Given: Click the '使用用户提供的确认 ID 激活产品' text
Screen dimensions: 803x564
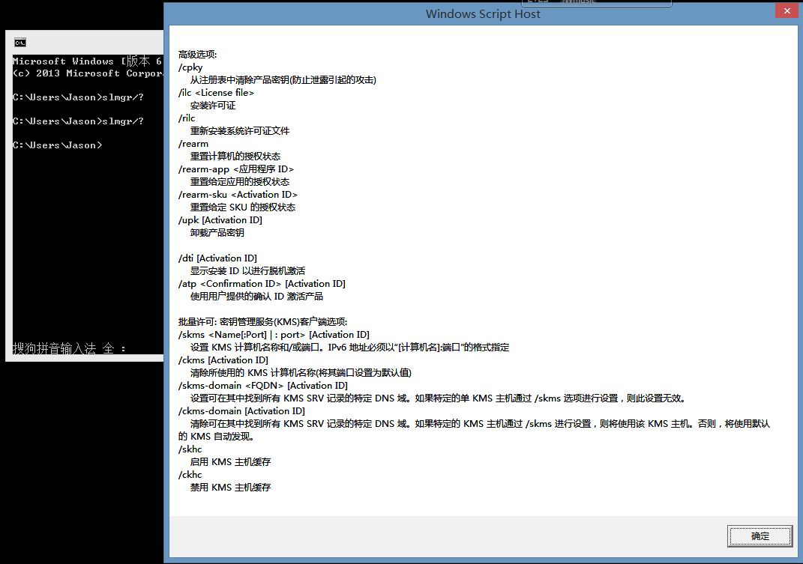Looking at the screenshot, I should (x=256, y=297).
